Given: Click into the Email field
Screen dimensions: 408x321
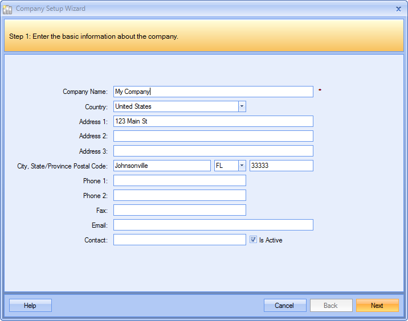Looking at the screenshot, I should point(213,225).
